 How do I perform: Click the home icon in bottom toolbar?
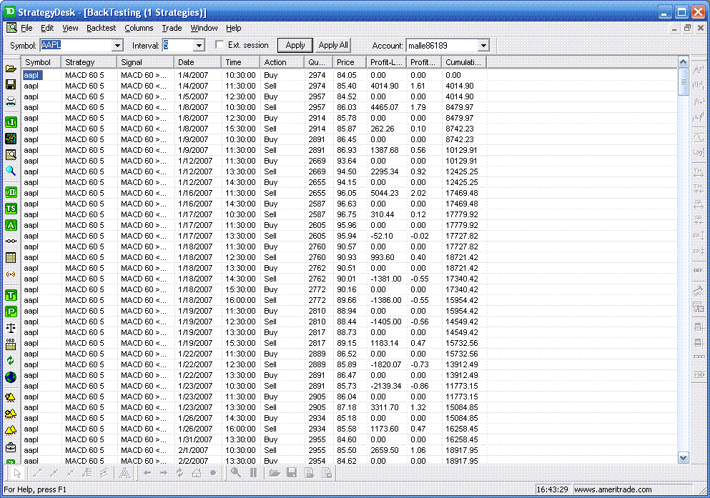[196, 473]
